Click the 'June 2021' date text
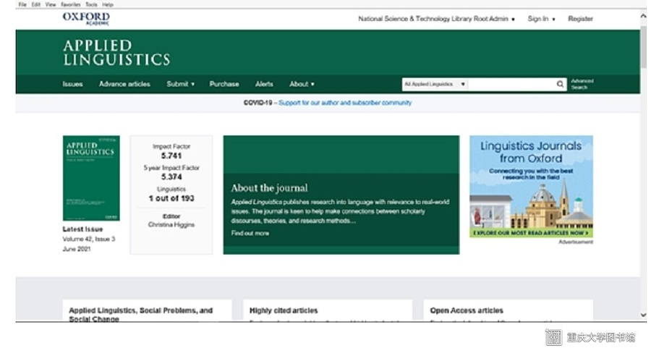 (x=77, y=249)
